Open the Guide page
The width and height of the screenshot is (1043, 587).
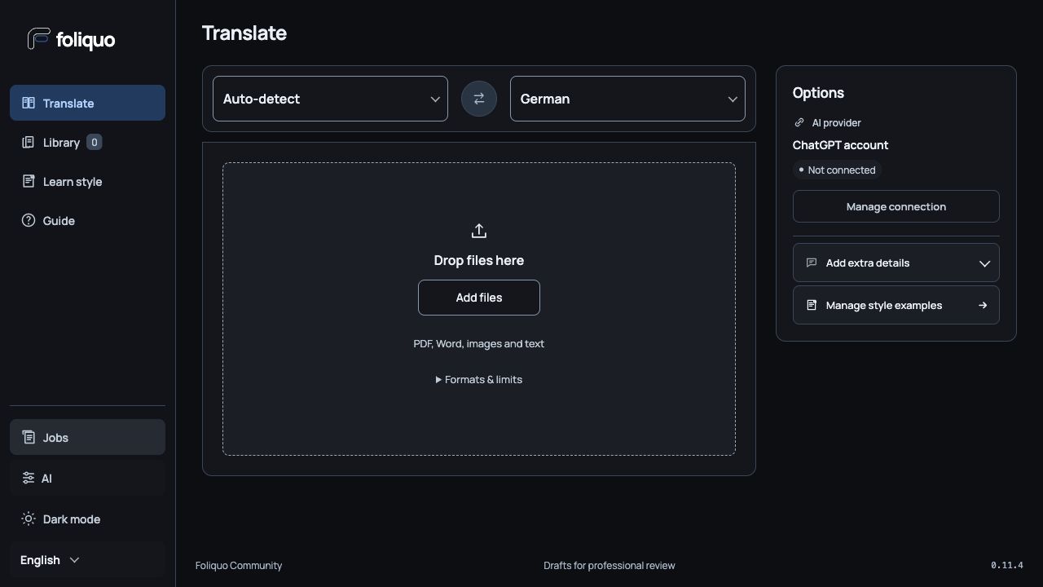coord(87,220)
